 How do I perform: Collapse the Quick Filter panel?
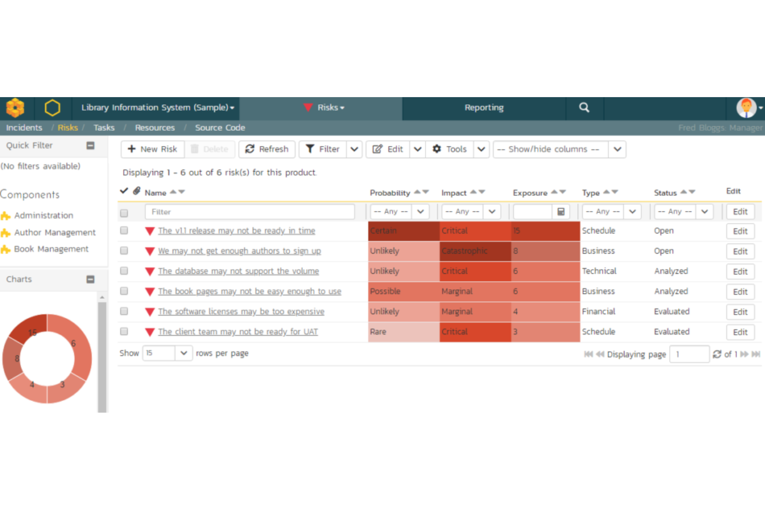pos(90,146)
